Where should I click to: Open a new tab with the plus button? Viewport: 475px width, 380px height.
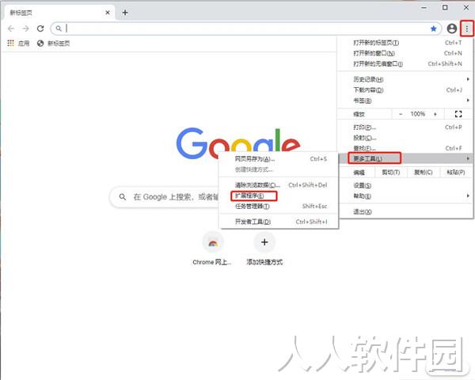[x=125, y=13]
